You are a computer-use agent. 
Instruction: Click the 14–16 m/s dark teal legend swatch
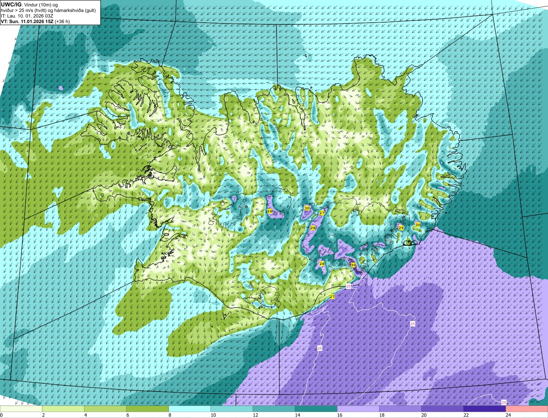(x=316, y=409)
